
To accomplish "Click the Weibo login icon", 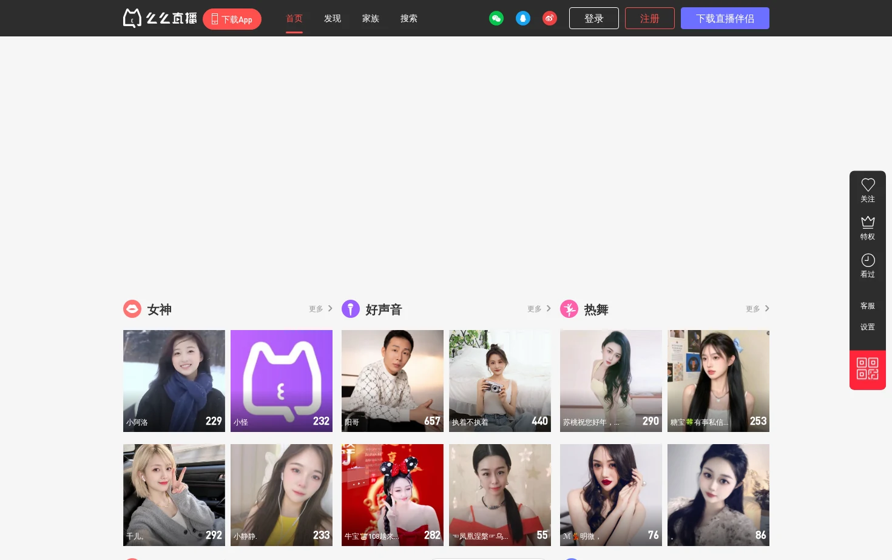I will coord(550,18).
